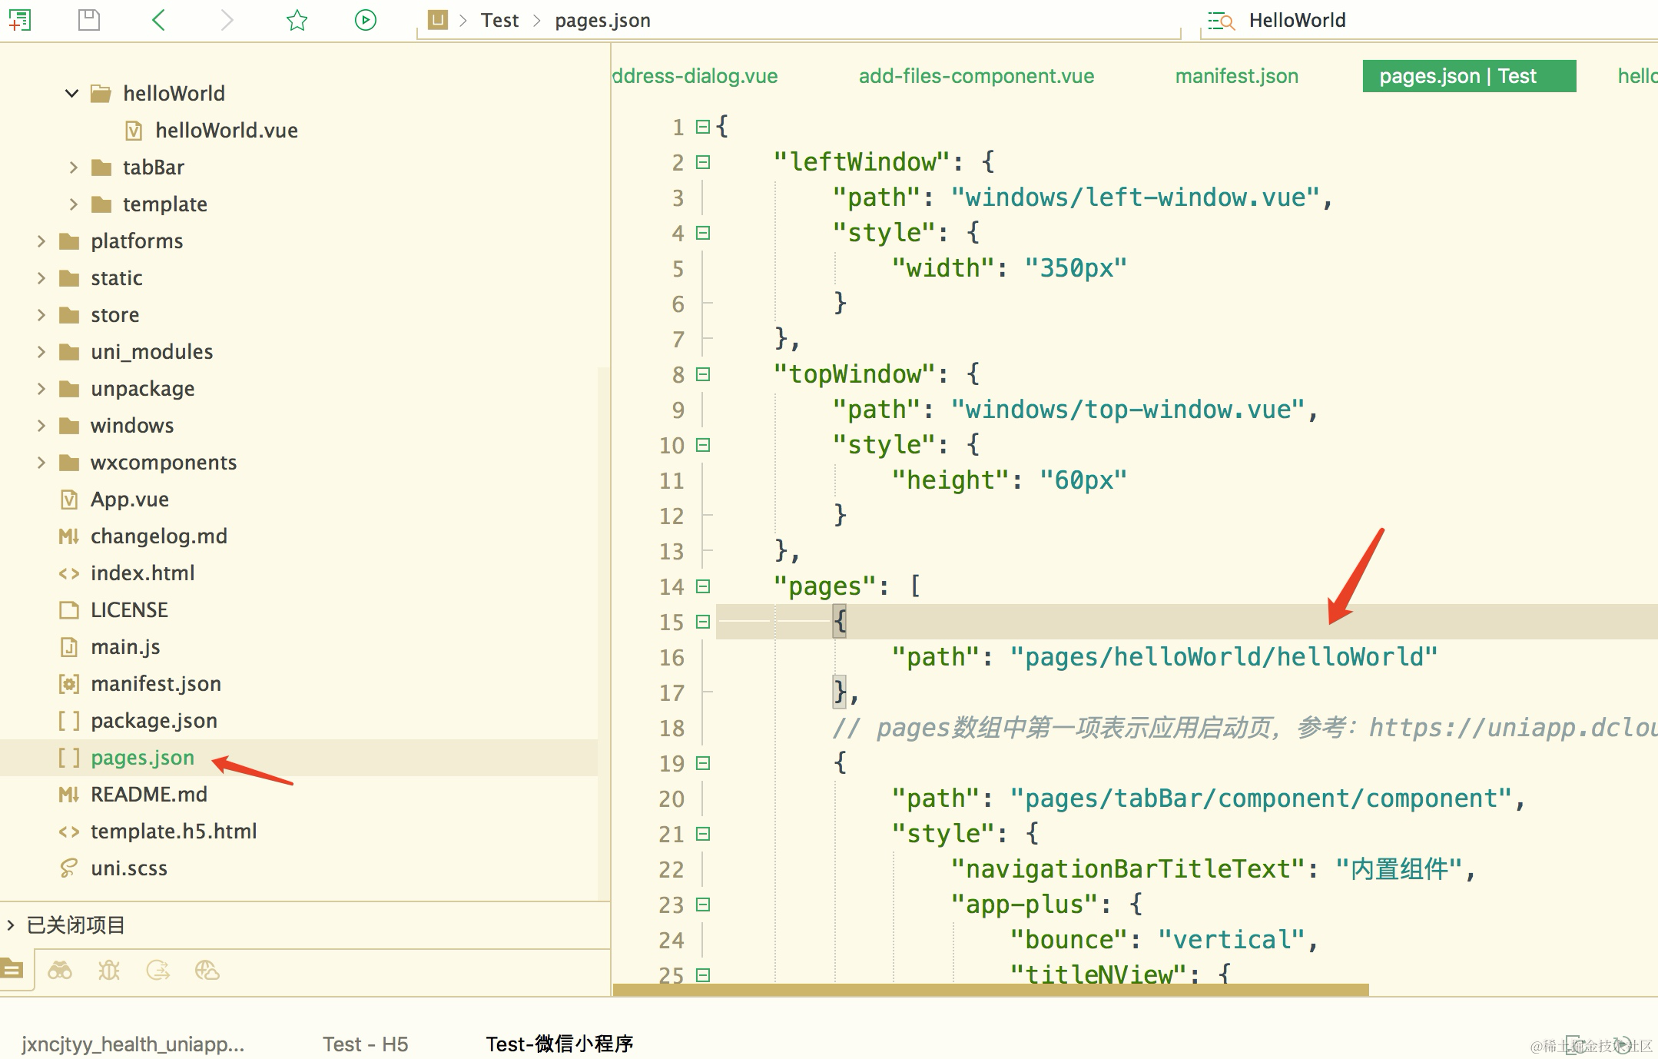Viewport: 1658px width, 1059px height.
Task: Click the manifest.json gear file icon
Action: (x=69, y=684)
